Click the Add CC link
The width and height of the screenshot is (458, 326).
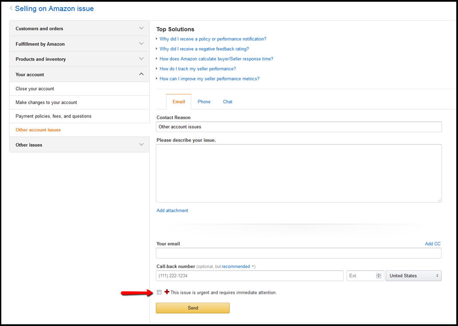tap(432, 244)
